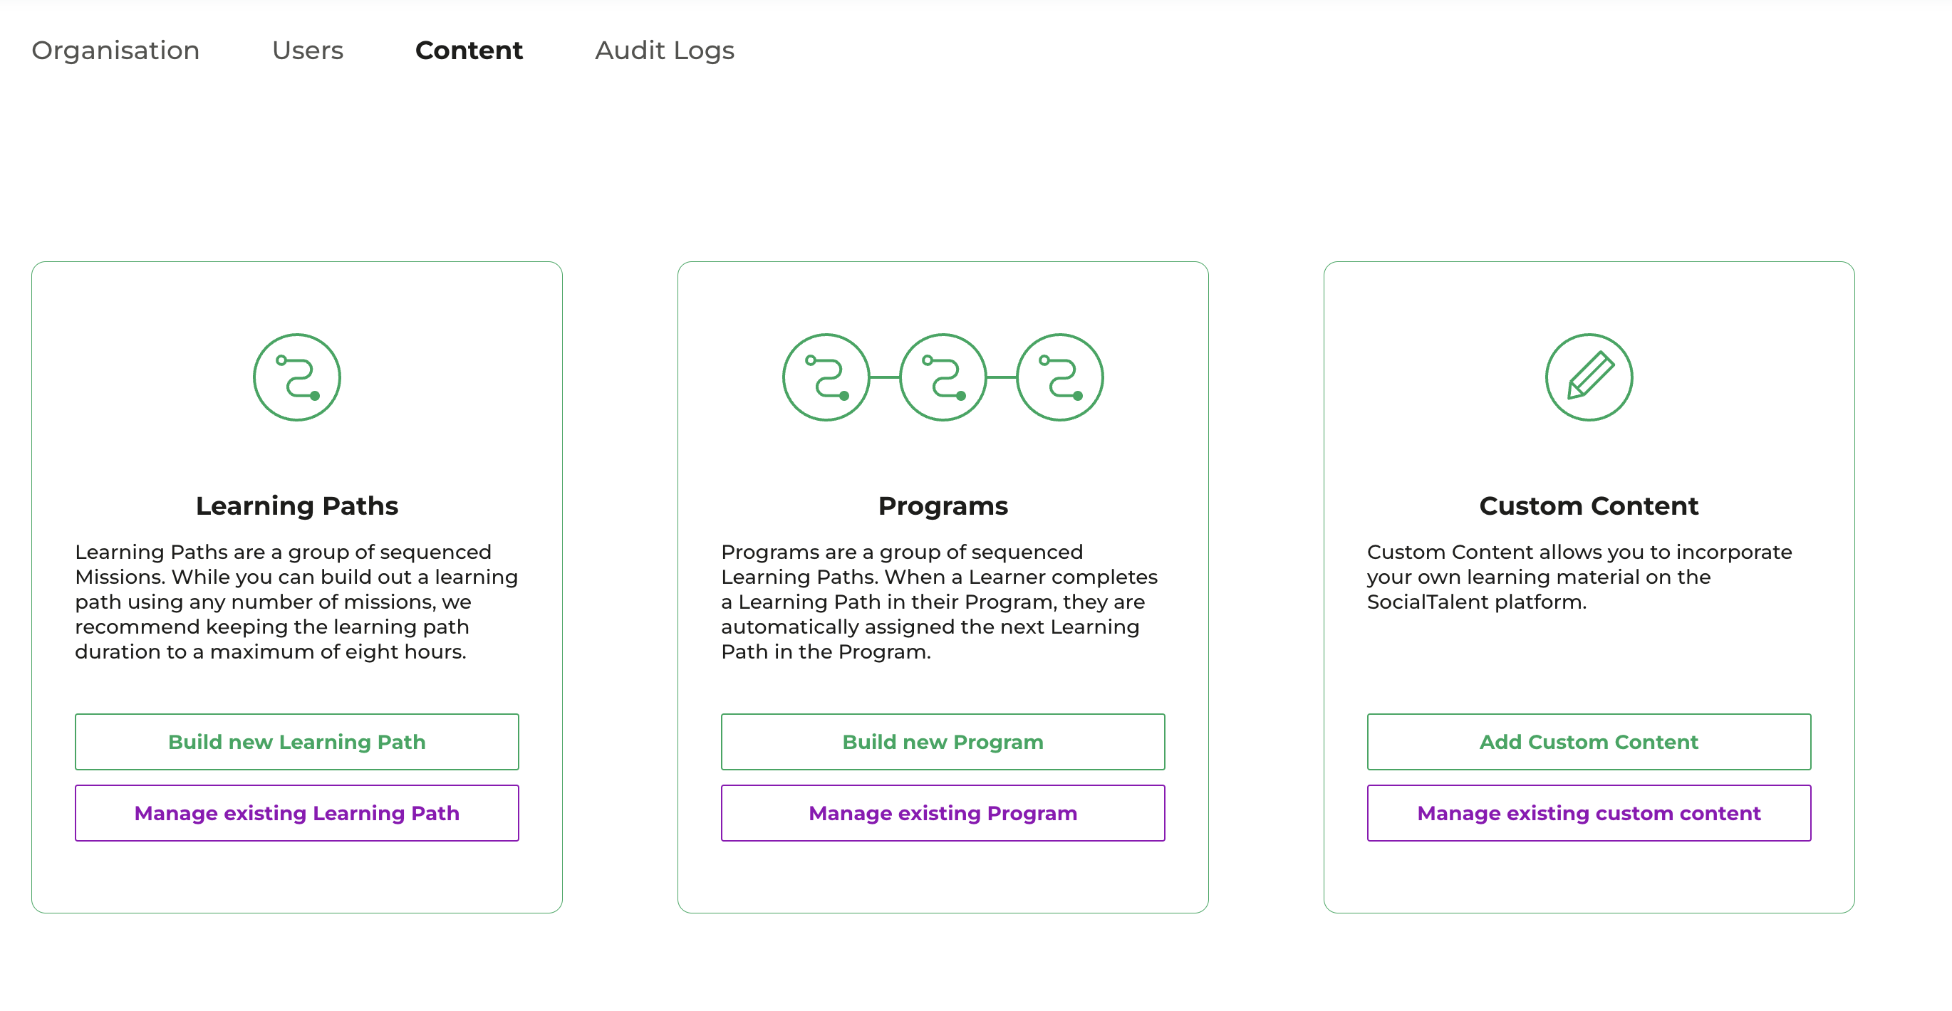
Task: Click the Learning Paths card heading
Action: [296, 505]
